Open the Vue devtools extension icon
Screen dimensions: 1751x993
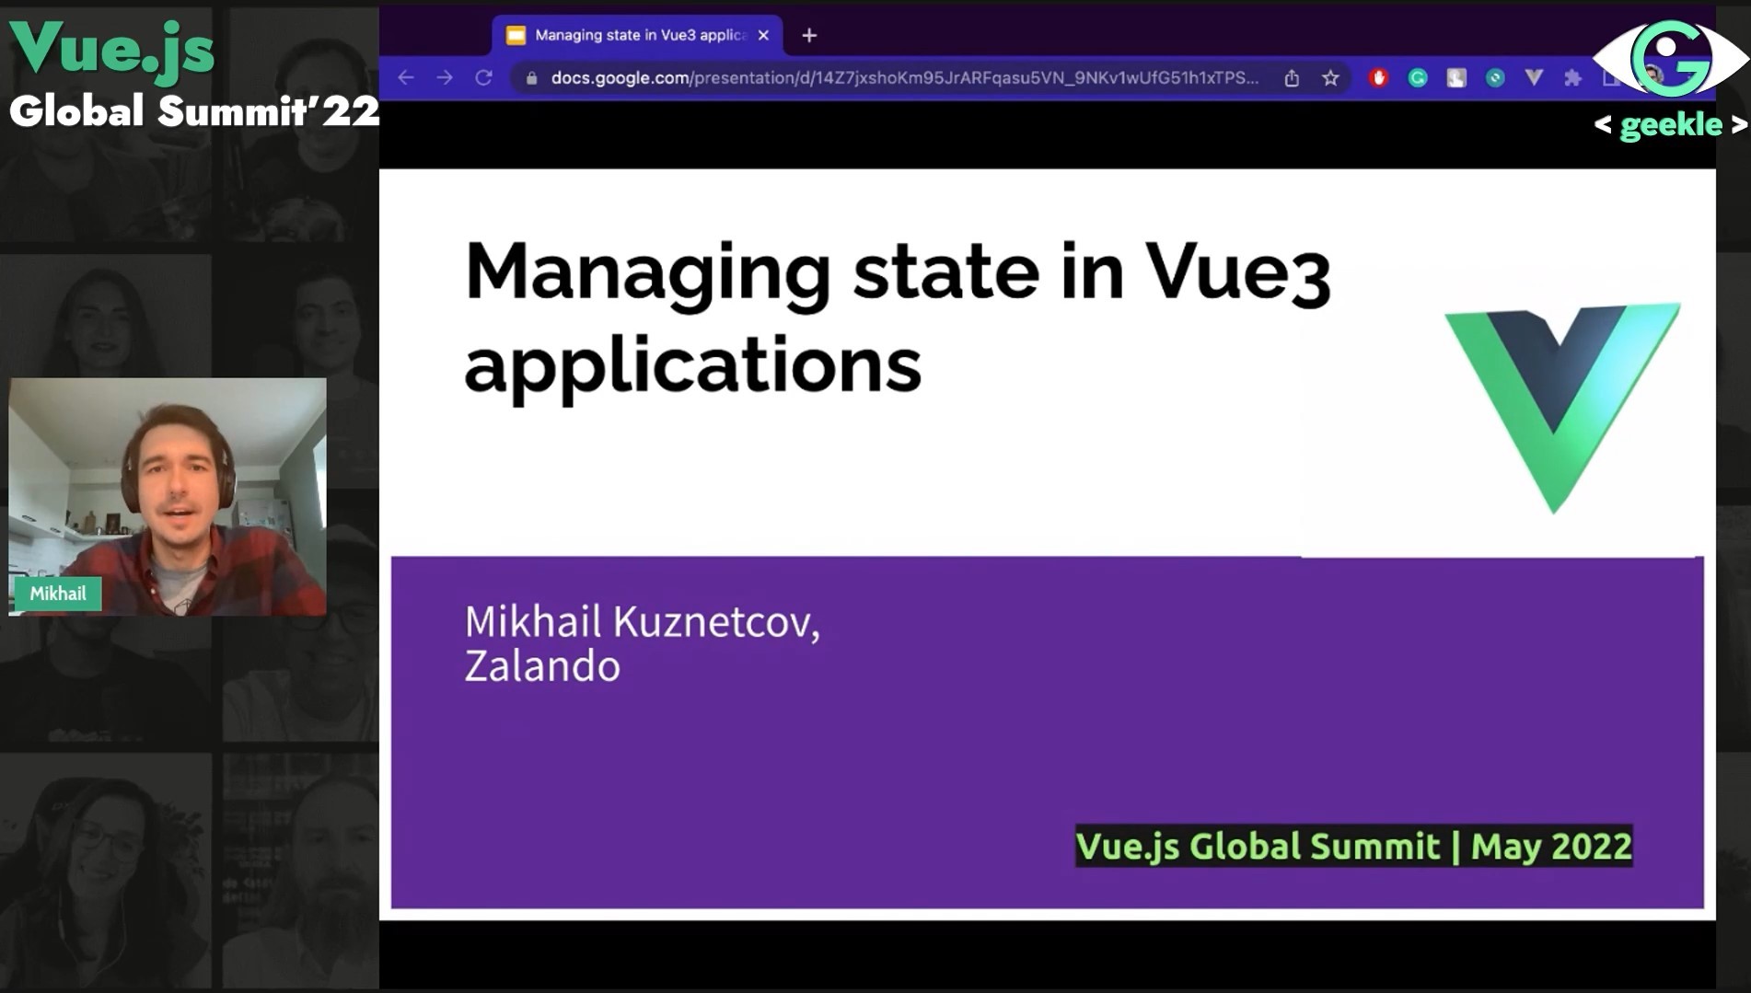pos(1534,78)
